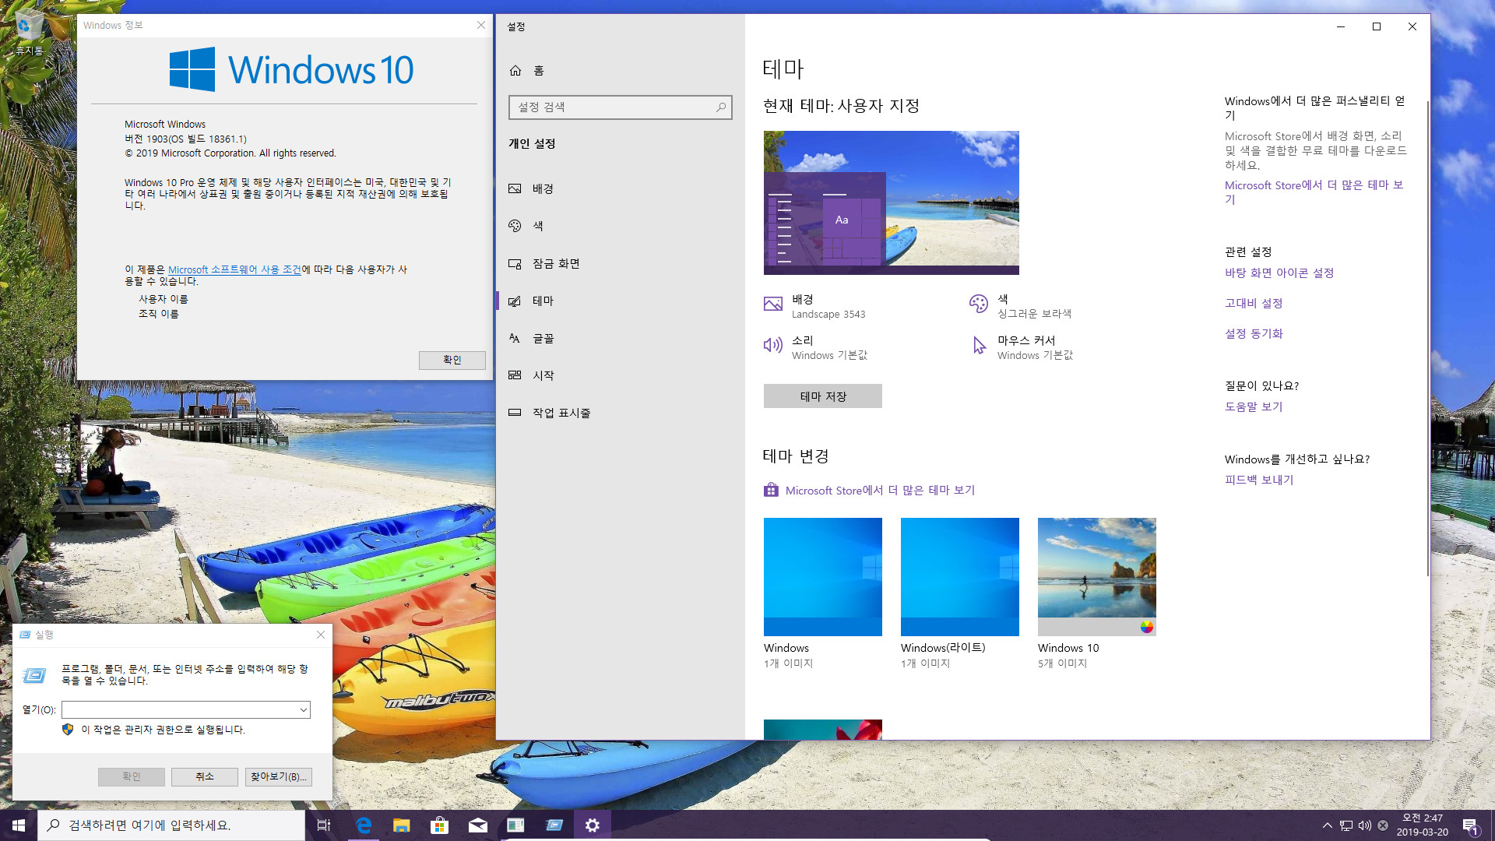Viewport: 1495px width, 841px height.
Task: Click the Color palette icon under current theme
Action: [x=979, y=304]
